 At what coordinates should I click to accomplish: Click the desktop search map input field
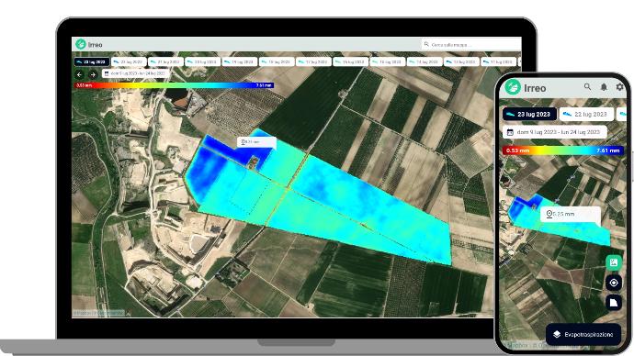pyautogui.click(x=471, y=44)
